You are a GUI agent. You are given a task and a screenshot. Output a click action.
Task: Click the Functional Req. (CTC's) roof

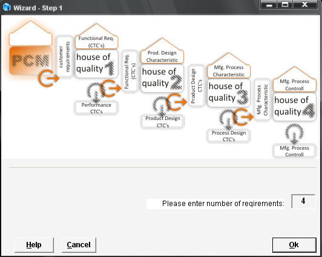96,36
